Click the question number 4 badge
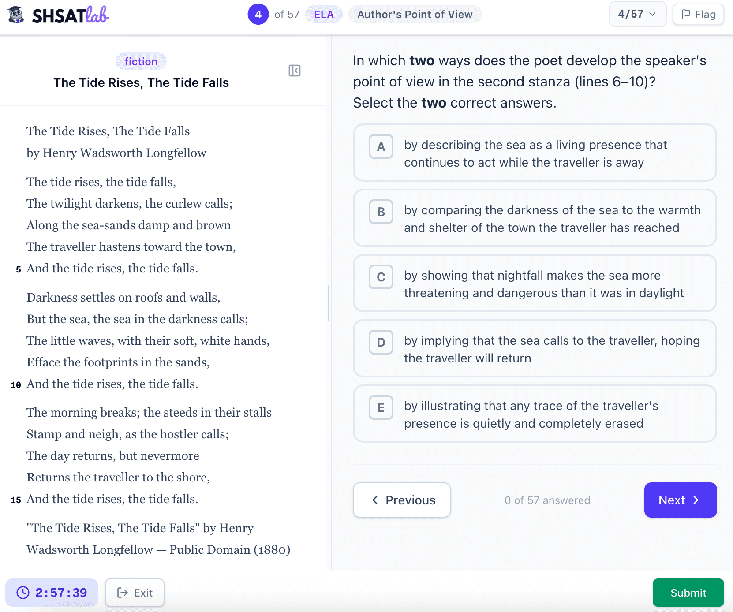733x612 pixels. tap(258, 14)
